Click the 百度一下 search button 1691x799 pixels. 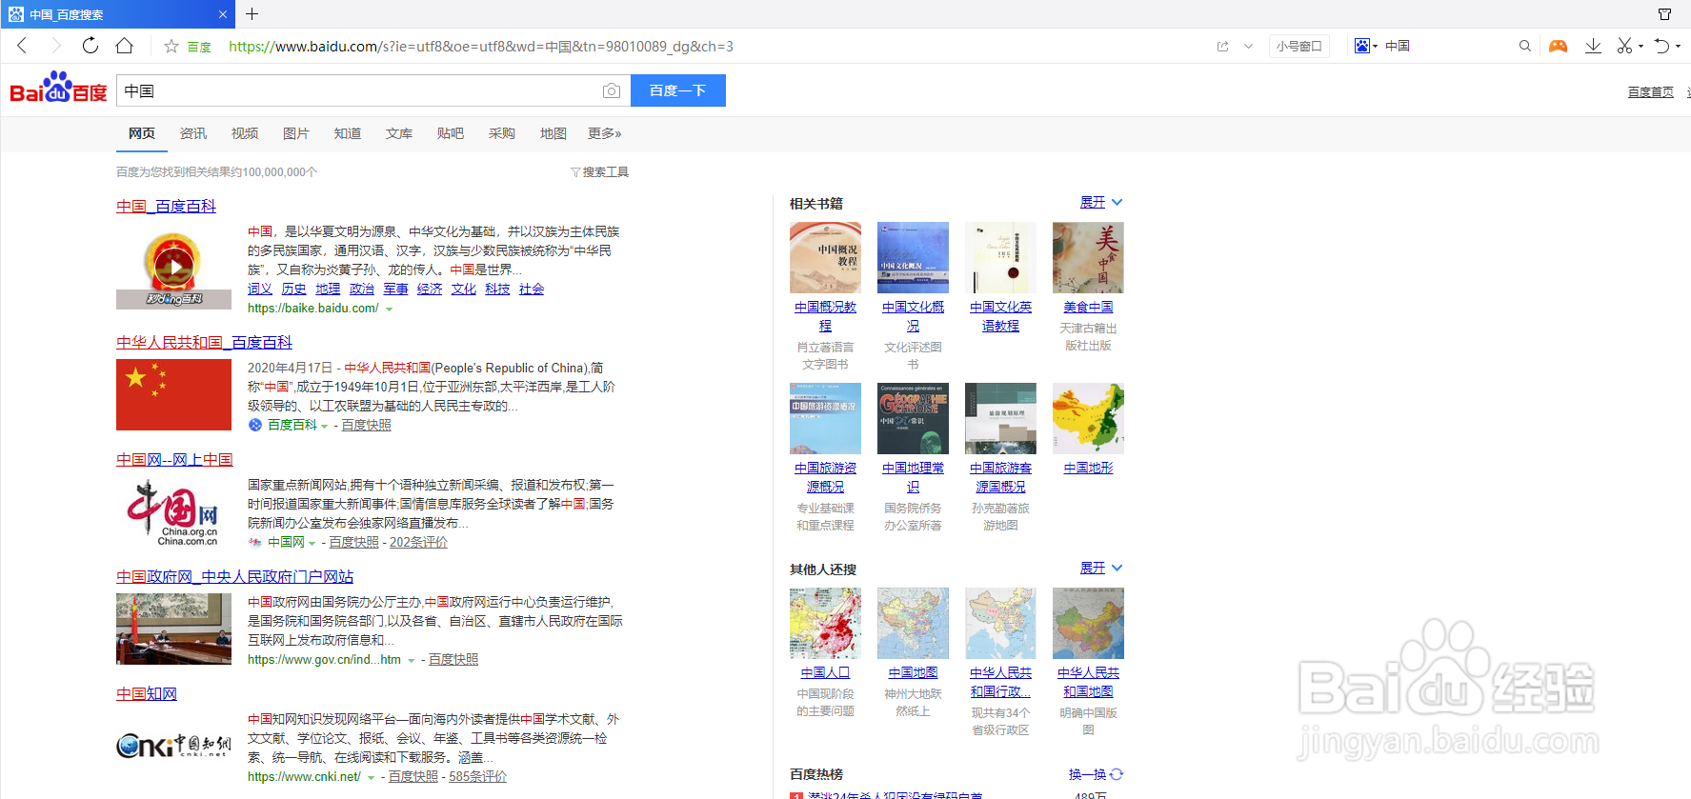677,90
